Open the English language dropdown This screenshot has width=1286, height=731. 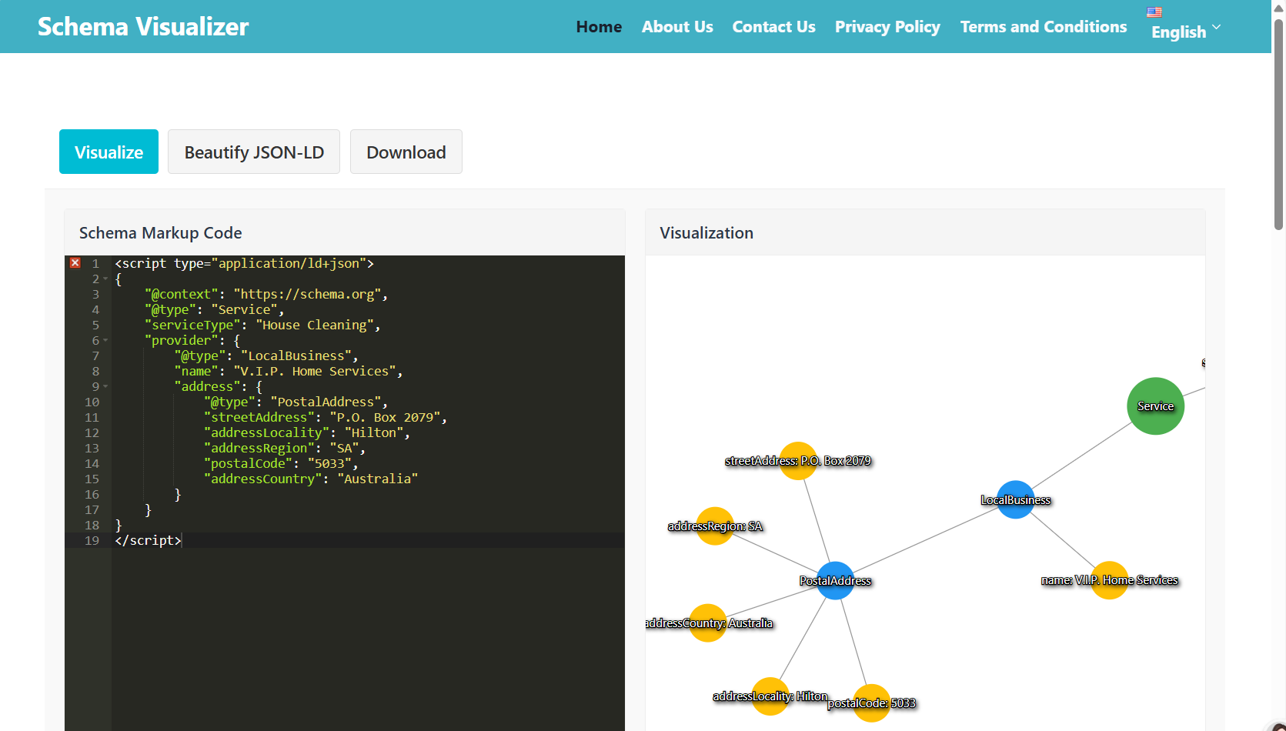pos(1186,32)
